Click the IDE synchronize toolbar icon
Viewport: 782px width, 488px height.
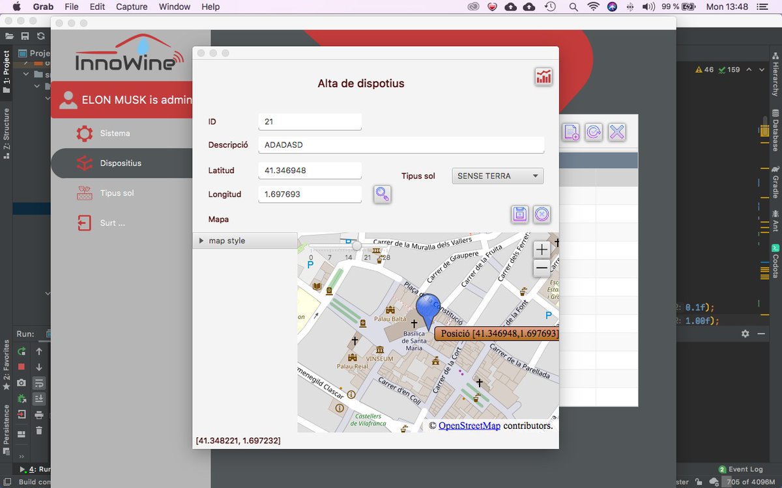tap(41, 36)
